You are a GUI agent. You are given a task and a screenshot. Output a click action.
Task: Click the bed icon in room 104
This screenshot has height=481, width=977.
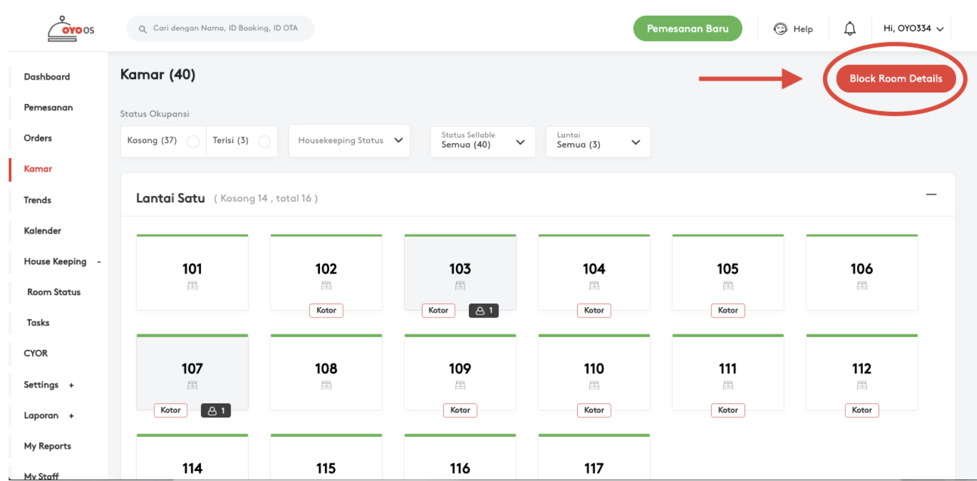pos(594,285)
